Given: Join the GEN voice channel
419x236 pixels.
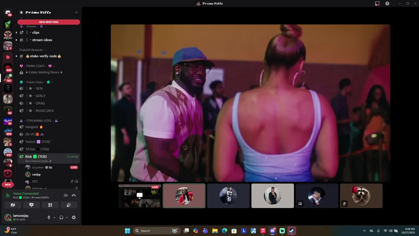Looking at the screenshot, I should (x=49, y=88).
